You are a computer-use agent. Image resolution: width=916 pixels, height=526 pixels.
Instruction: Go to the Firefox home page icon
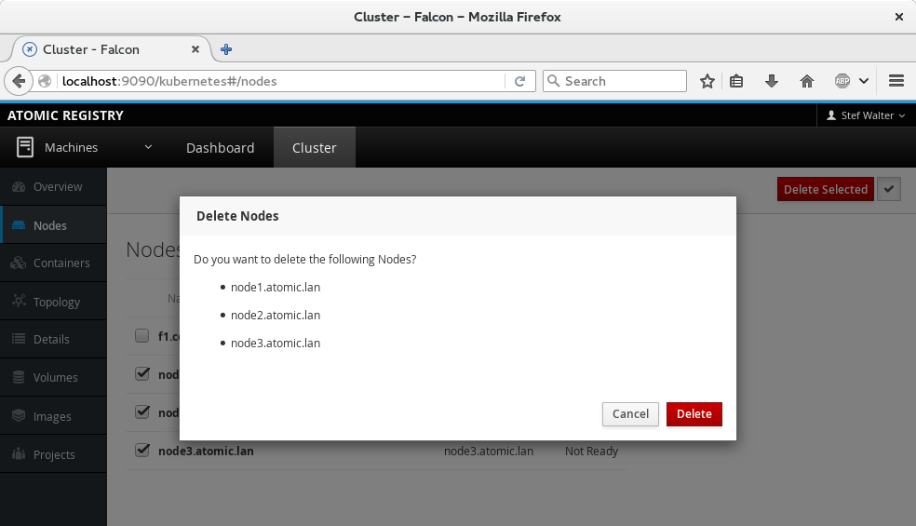tap(807, 81)
